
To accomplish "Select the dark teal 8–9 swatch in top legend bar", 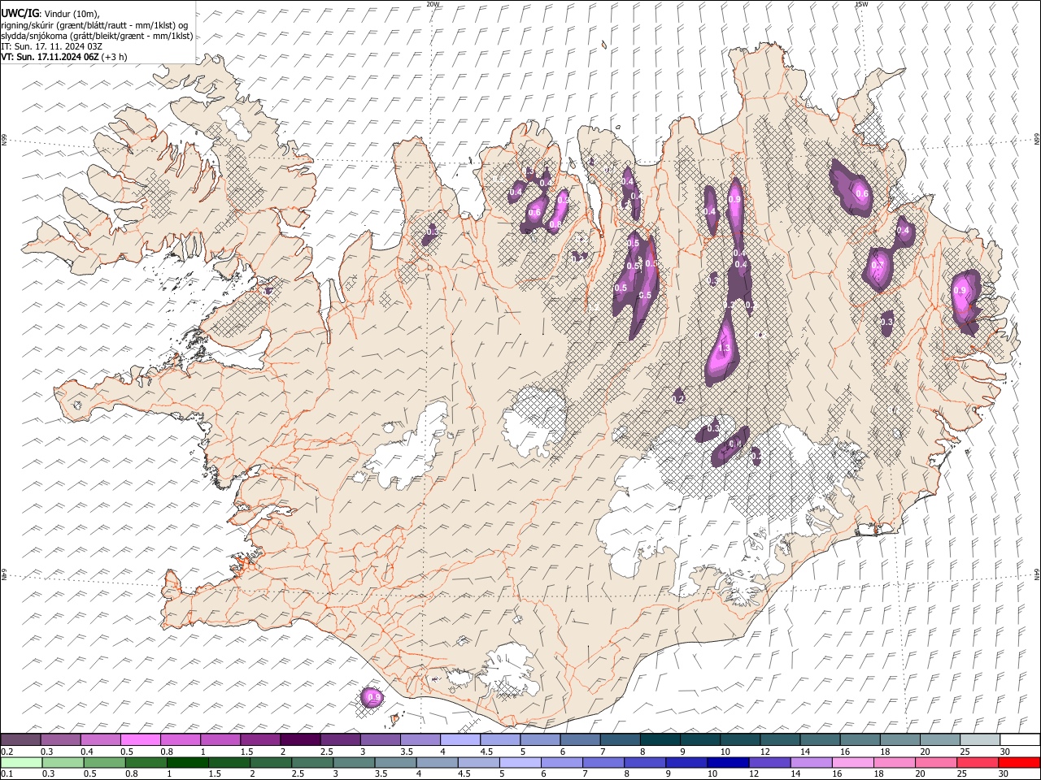I will (x=660, y=740).
